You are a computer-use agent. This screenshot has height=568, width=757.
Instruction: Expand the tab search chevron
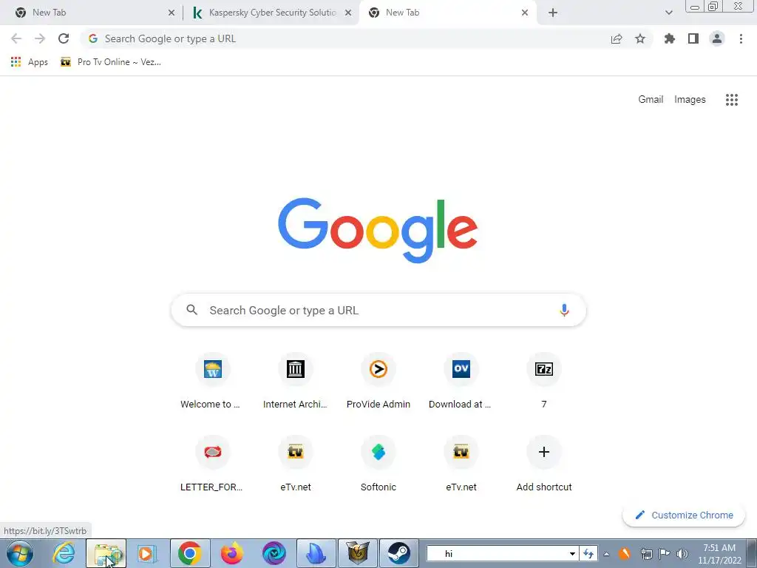pos(668,13)
